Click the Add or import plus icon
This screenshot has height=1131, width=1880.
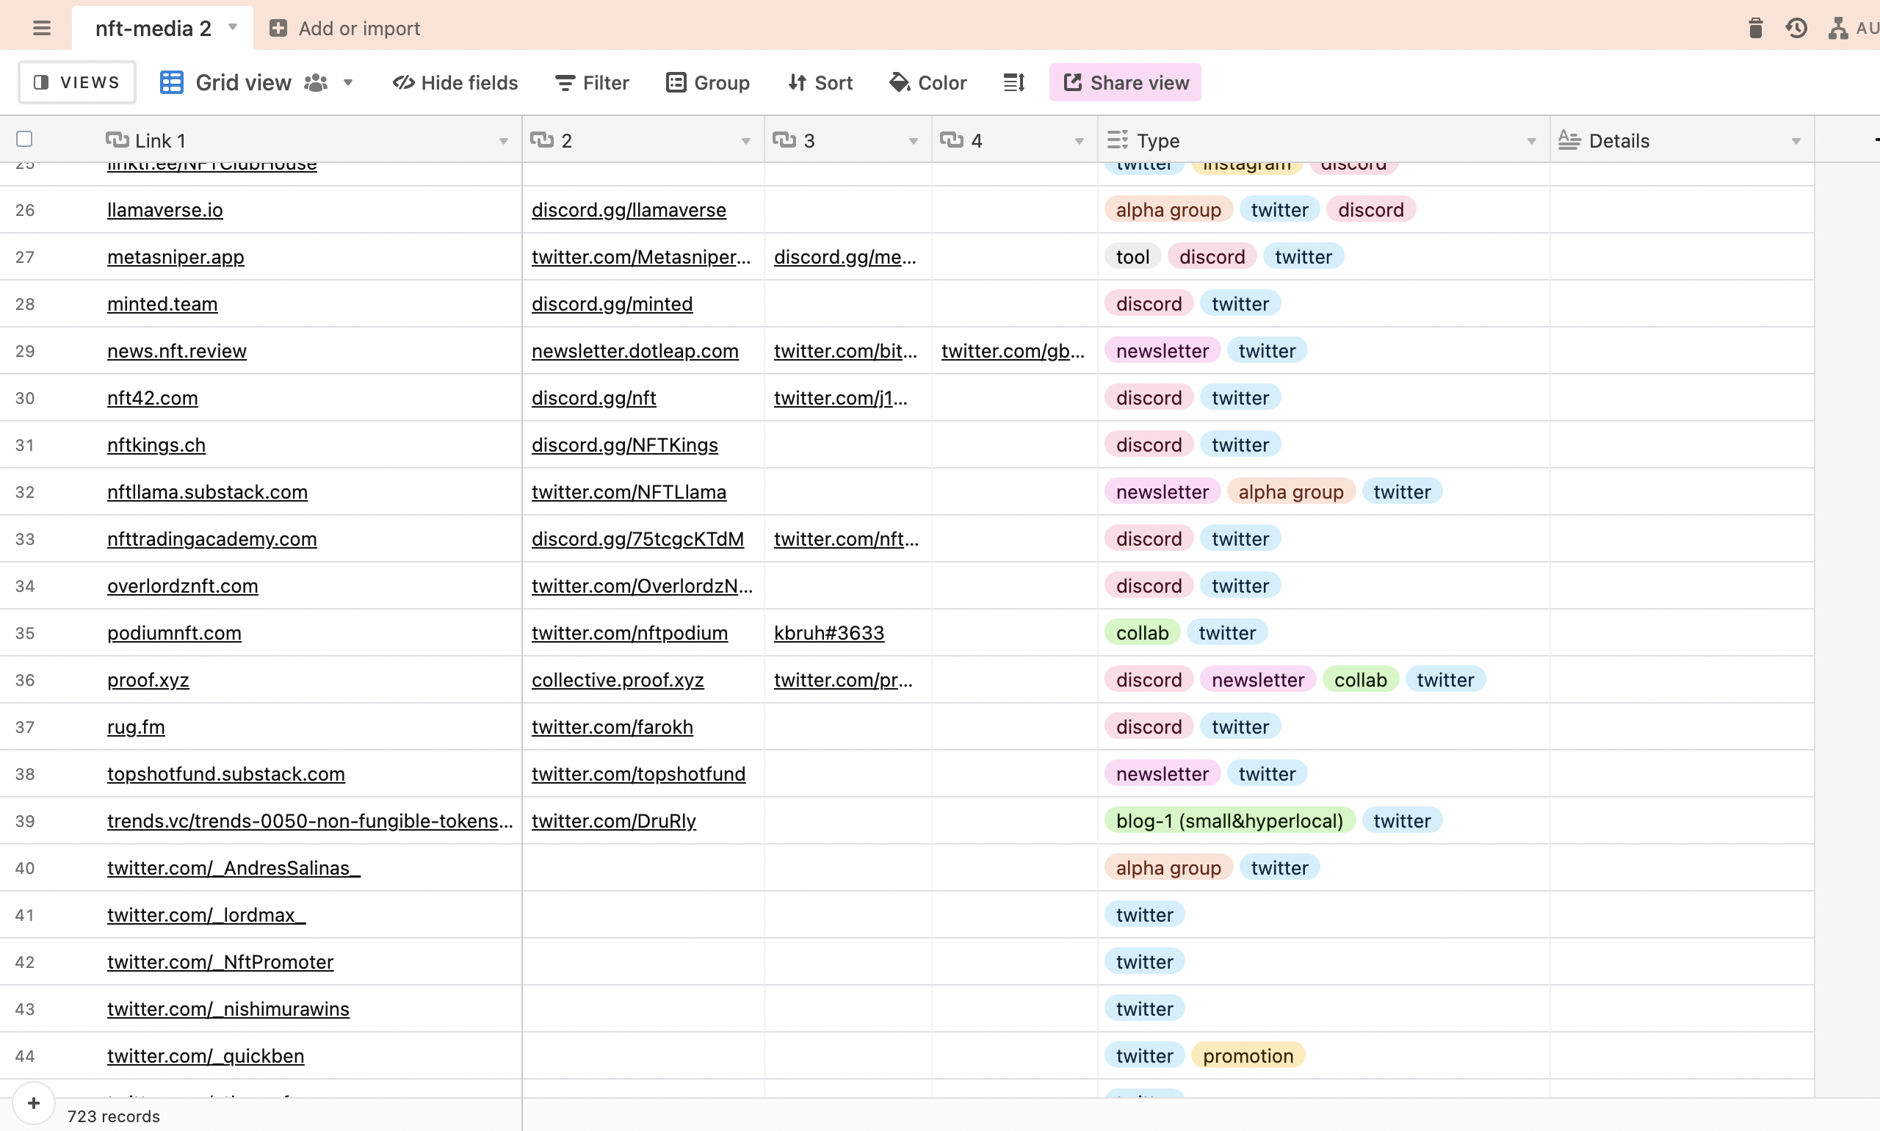pyautogui.click(x=278, y=28)
